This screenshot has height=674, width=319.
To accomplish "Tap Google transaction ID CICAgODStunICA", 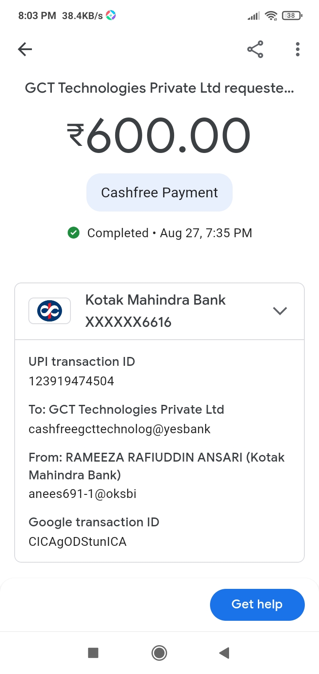I will [78, 541].
